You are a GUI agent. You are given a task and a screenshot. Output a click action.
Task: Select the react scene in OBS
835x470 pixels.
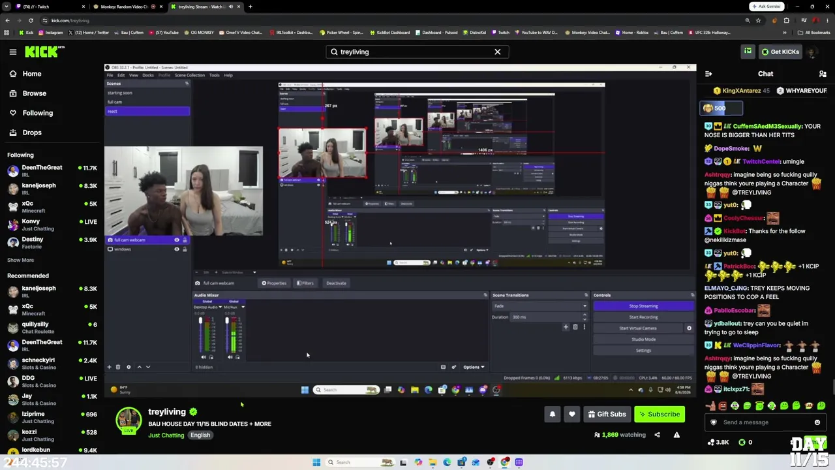[148, 112]
